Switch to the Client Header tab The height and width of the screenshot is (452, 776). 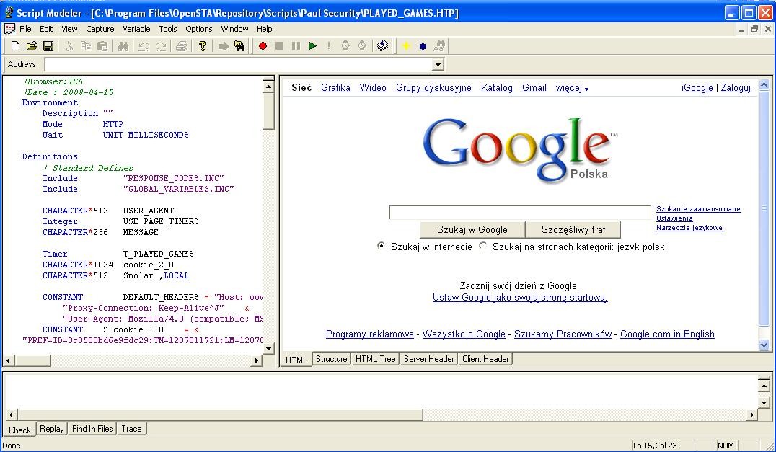485,358
